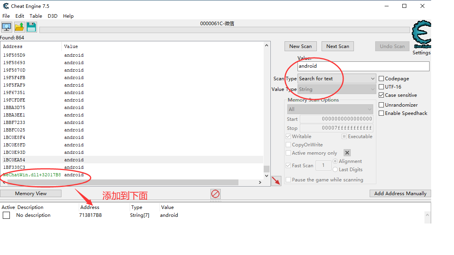This screenshot has height=255, width=454.
Task: Open the Help menu
Action: pyautogui.click(x=68, y=16)
